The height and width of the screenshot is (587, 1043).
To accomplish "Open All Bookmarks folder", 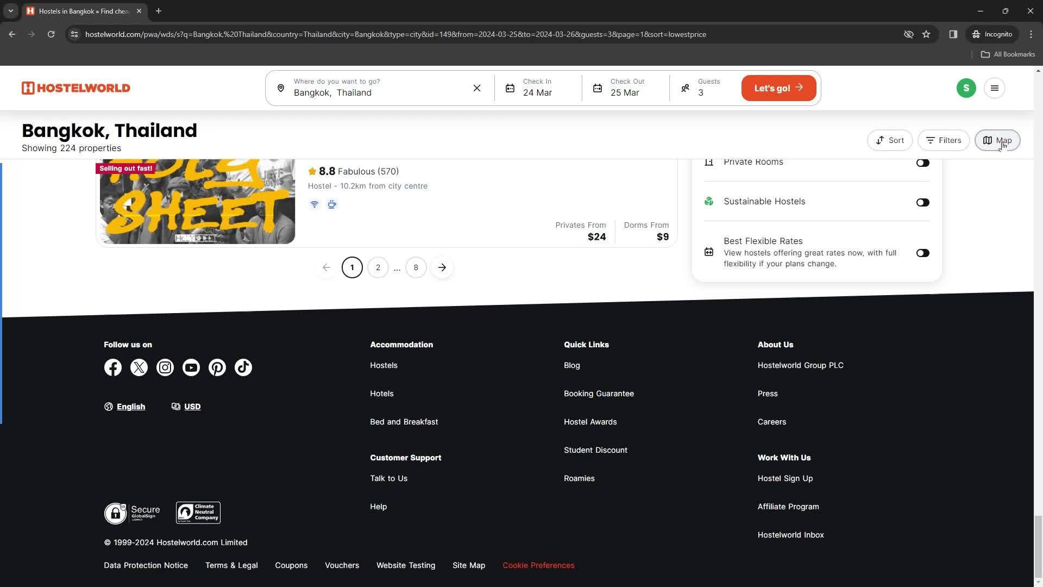I will click(1008, 54).
